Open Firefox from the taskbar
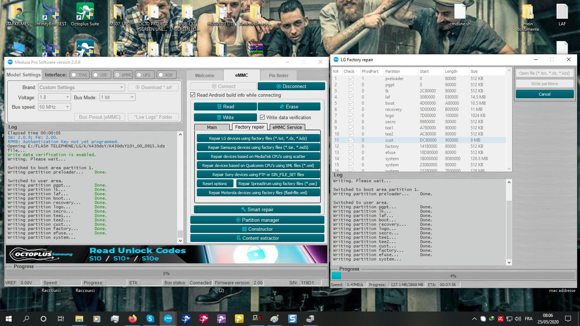The image size is (580, 326). 133,319
